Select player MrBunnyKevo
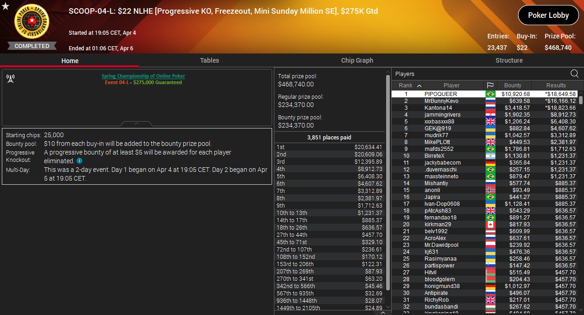 [x=441, y=101]
